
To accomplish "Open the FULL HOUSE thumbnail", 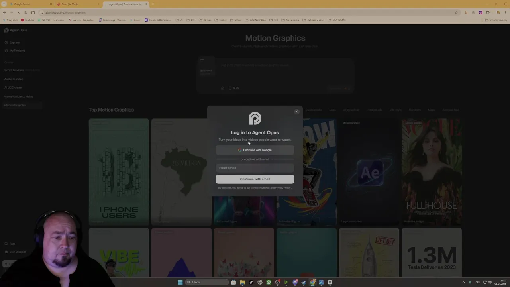I will (x=432, y=172).
